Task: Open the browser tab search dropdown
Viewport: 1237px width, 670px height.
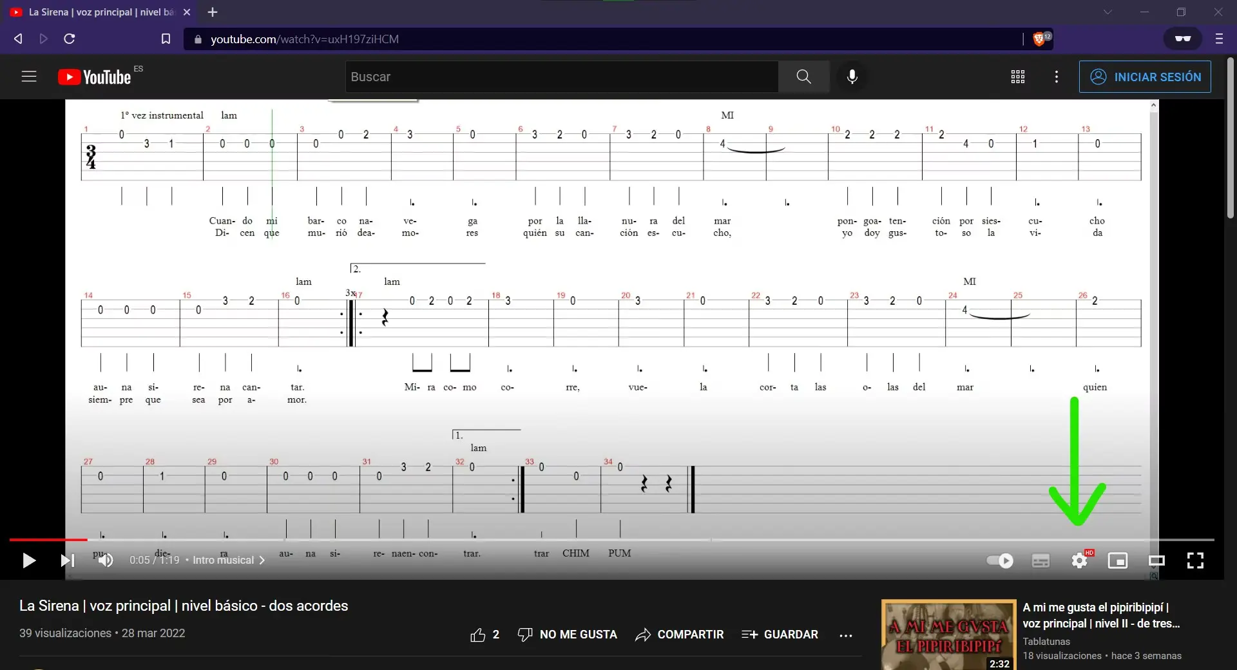Action: [x=1108, y=12]
